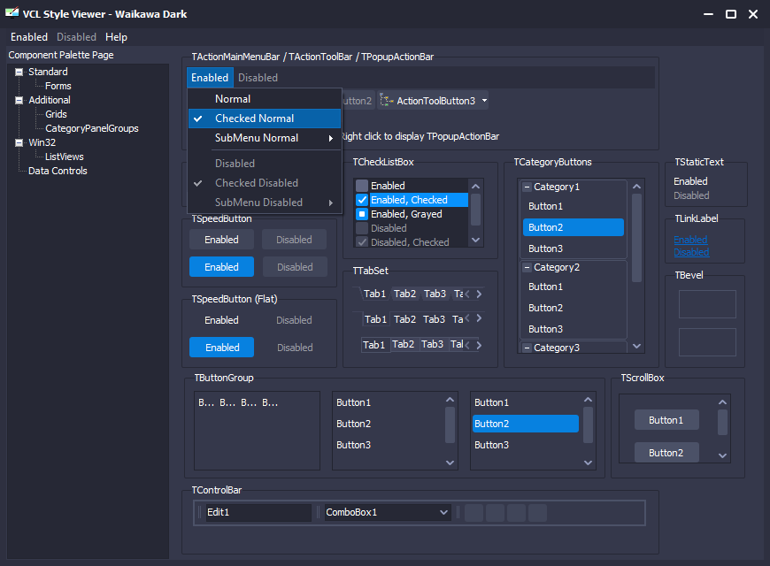
Task: Click Button1 under Category1
Action: pos(574,206)
